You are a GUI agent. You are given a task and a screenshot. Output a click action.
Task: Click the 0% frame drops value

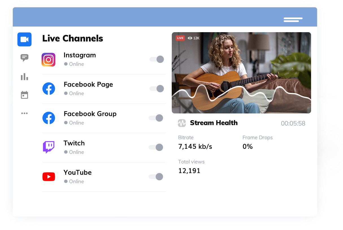[248, 146]
